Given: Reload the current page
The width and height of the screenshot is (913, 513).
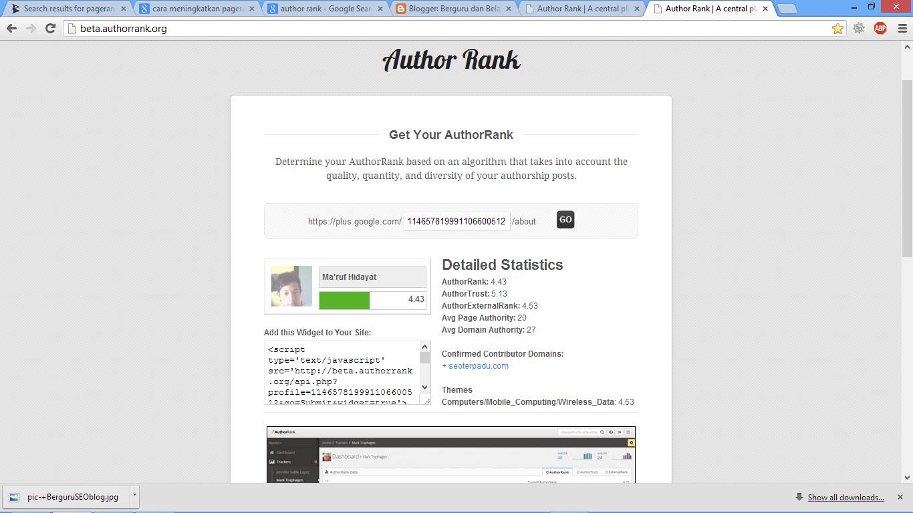Looking at the screenshot, I should click(x=50, y=29).
